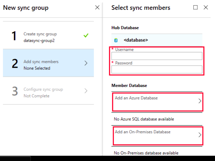This screenshot has height=161, width=215.
Task: Expand the Add an On-Premises Database chevron
Action: [200, 135]
